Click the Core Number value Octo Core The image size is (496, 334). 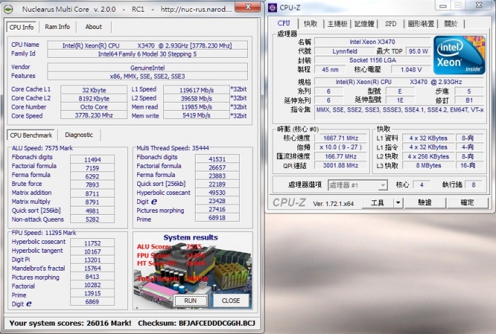click(x=94, y=107)
